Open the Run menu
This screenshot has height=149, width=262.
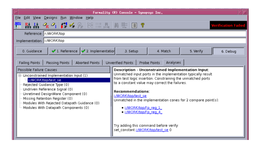click(63, 18)
